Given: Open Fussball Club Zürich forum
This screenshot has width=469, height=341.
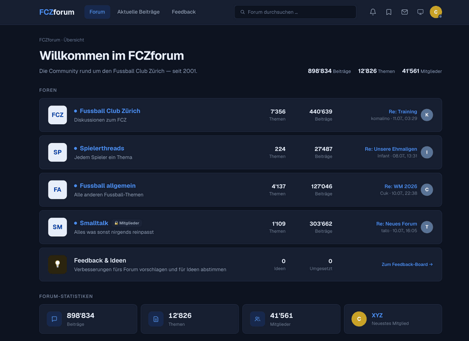Looking at the screenshot, I should [110, 111].
